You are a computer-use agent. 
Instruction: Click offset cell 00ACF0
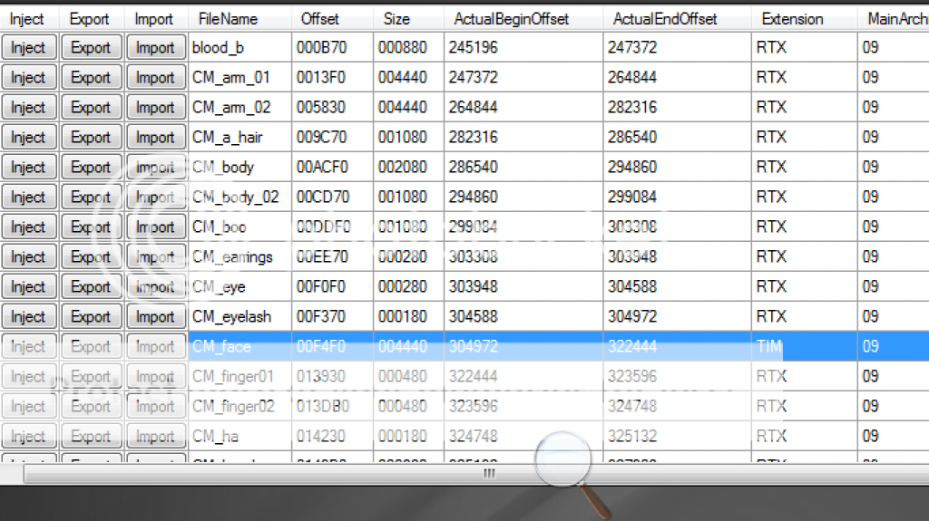332,167
